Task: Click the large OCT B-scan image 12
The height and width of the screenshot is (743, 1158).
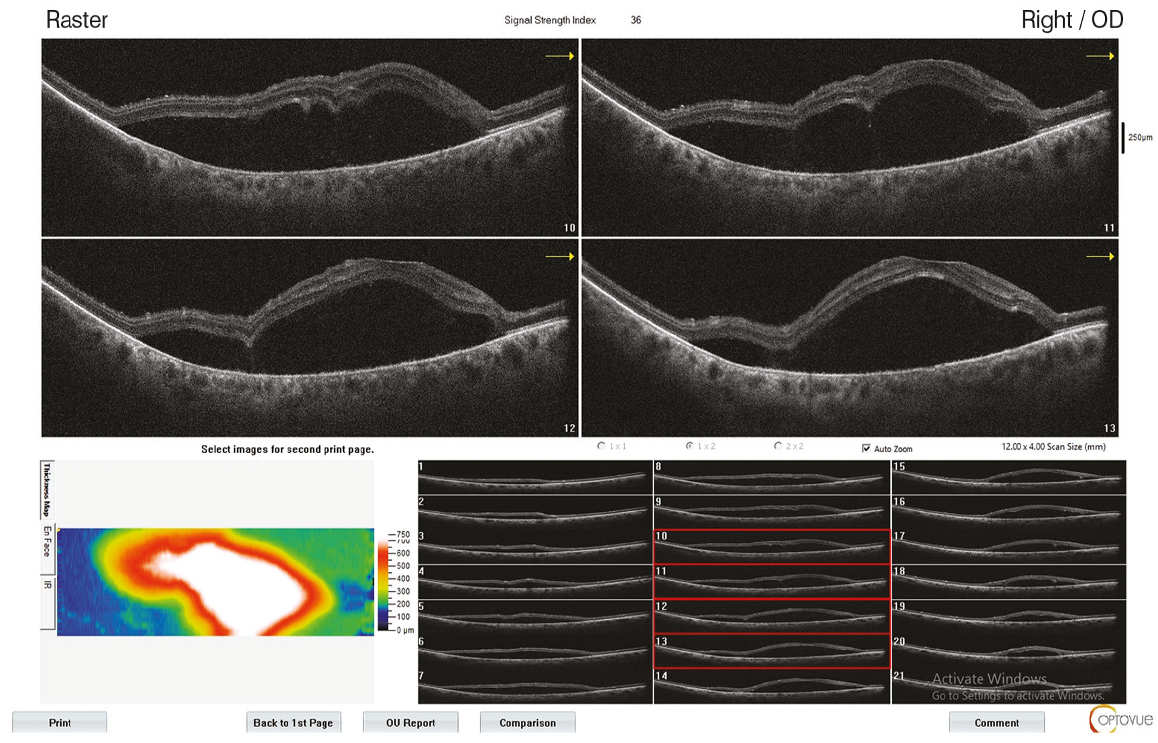Action: pyautogui.click(x=310, y=338)
